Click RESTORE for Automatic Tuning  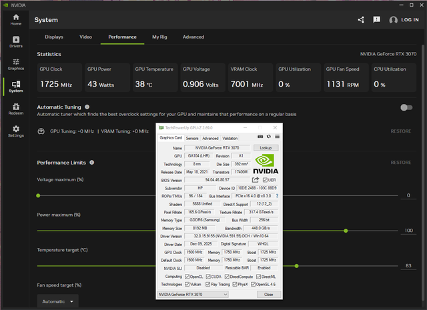pyautogui.click(x=400, y=131)
